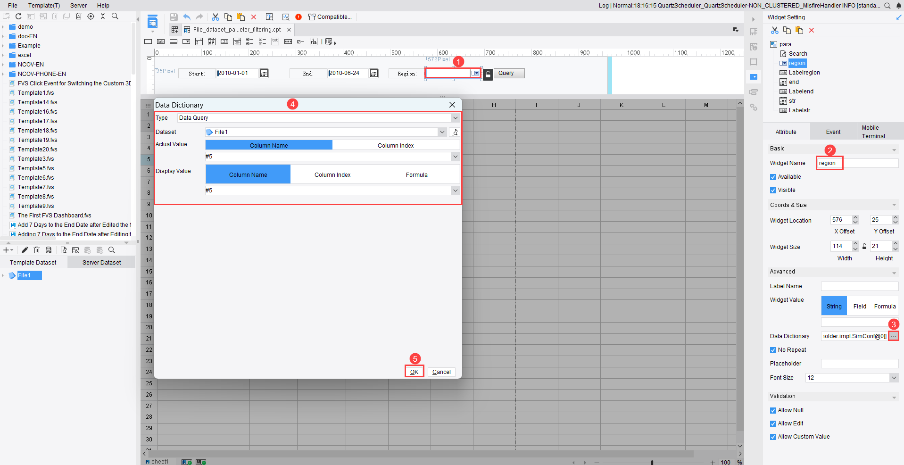Image resolution: width=904 pixels, height=465 pixels.
Task: Open the Template(T) menu
Action: pyautogui.click(x=44, y=6)
